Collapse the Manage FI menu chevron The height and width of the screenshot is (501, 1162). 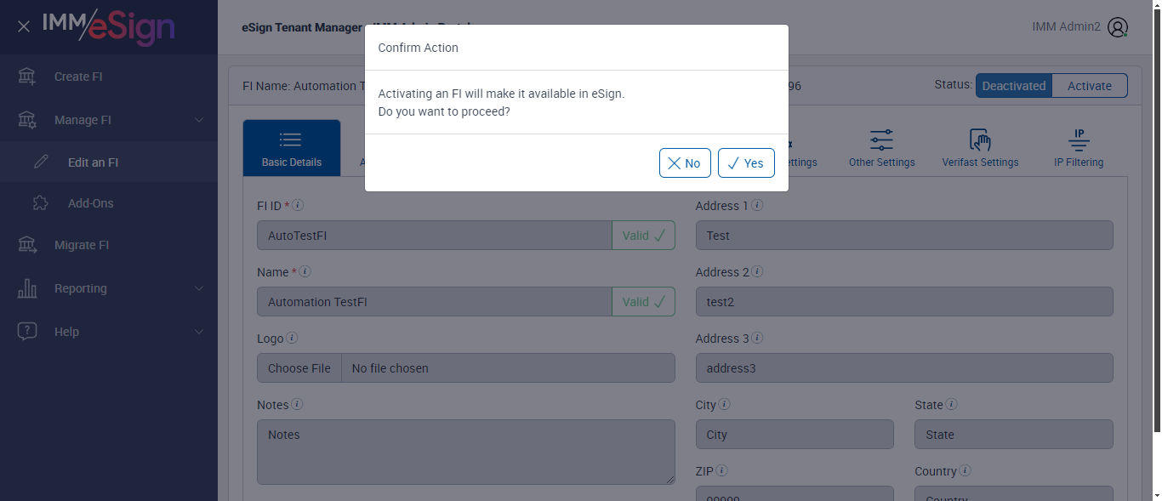tap(199, 120)
